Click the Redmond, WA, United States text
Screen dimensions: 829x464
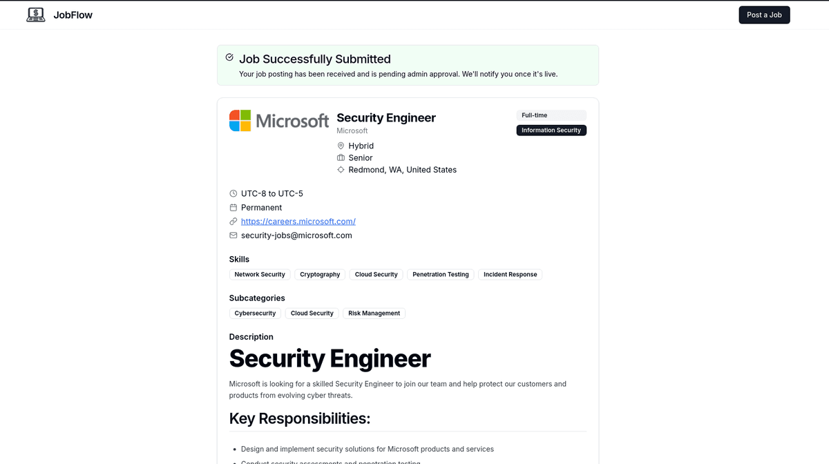(403, 169)
